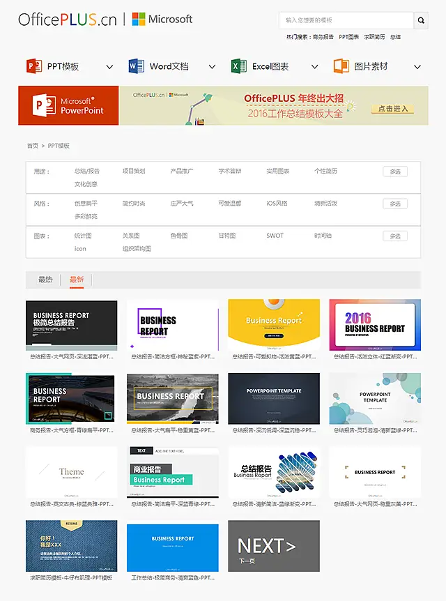Open the 极简总结报告 dark template thumbnail

[71, 326]
